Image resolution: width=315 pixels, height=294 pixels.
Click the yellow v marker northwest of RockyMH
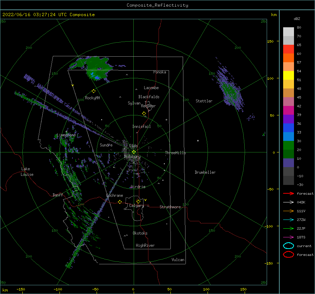(73, 85)
